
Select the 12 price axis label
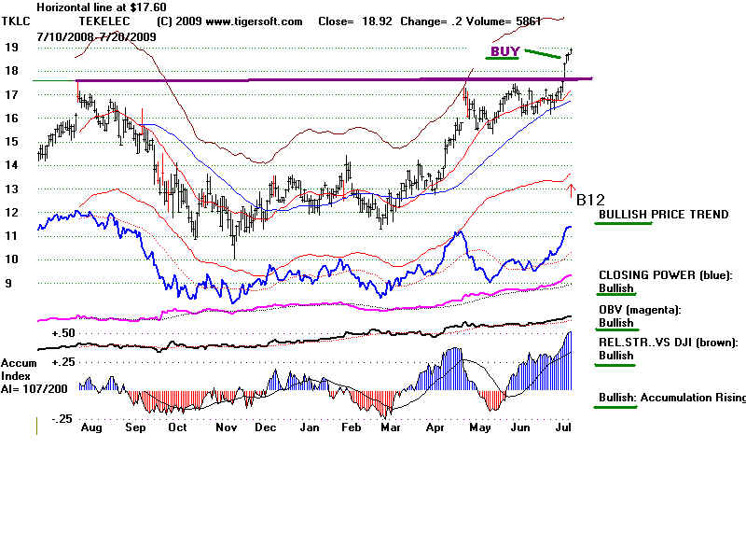[12, 212]
